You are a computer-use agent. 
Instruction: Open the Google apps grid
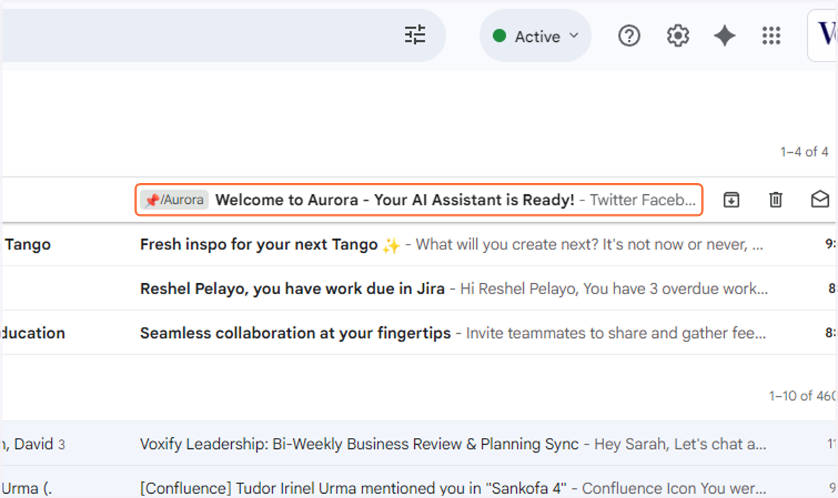771,36
